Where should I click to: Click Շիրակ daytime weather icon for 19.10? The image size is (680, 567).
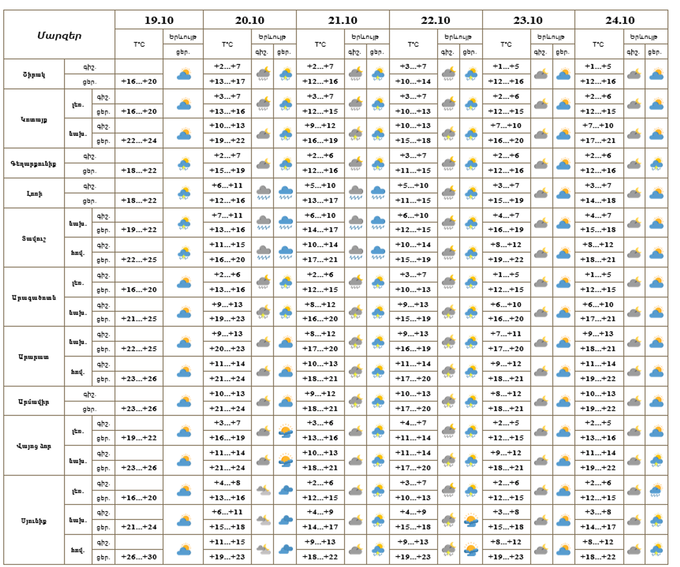tap(184, 74)
